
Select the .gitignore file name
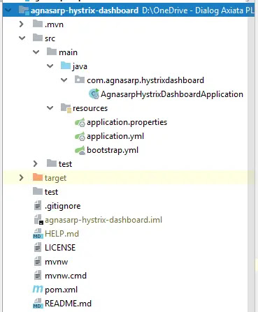63,206
